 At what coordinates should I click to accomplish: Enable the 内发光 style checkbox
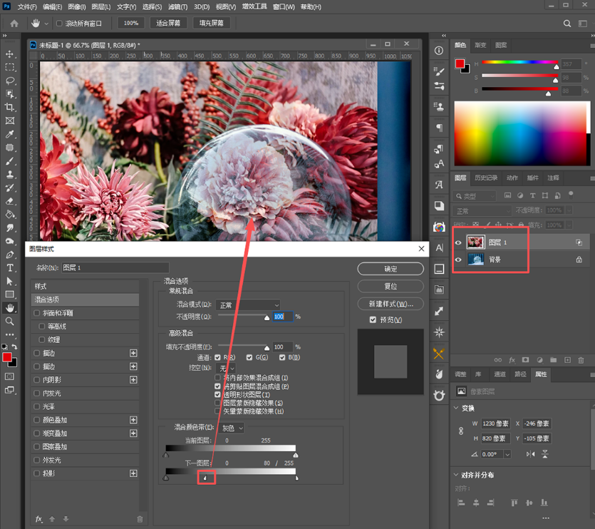(x=37, y=393)
